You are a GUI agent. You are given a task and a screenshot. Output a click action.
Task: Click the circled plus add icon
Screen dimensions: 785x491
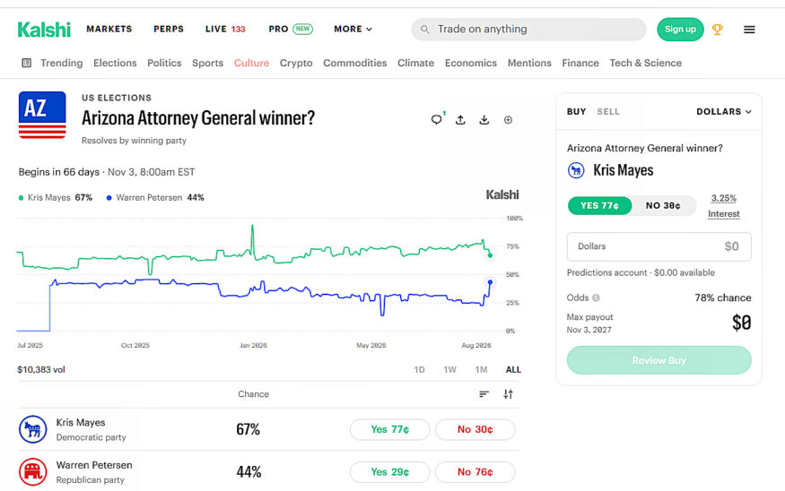(x=508, y=119)
